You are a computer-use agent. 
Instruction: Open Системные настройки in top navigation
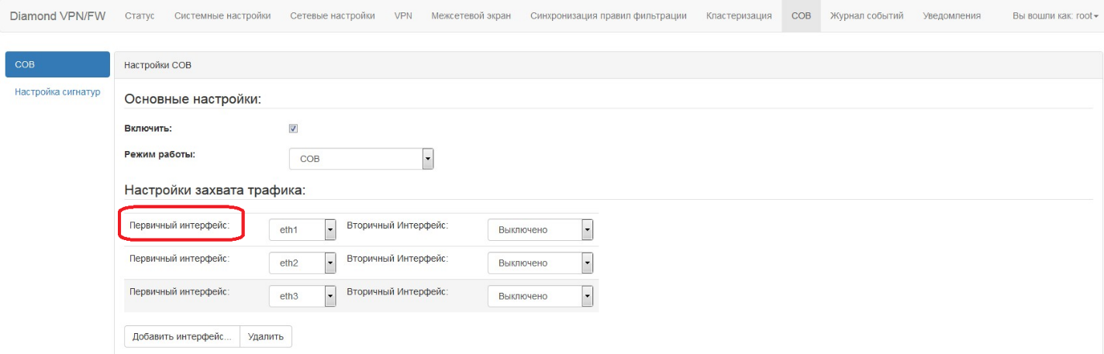[x=222, y=16]
